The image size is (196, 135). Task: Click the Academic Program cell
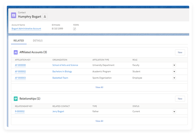coord(102,72)
